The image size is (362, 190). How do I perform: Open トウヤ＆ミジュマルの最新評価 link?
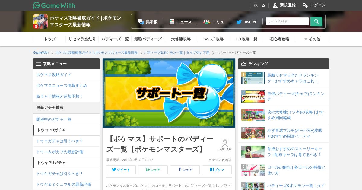point(66,185)
